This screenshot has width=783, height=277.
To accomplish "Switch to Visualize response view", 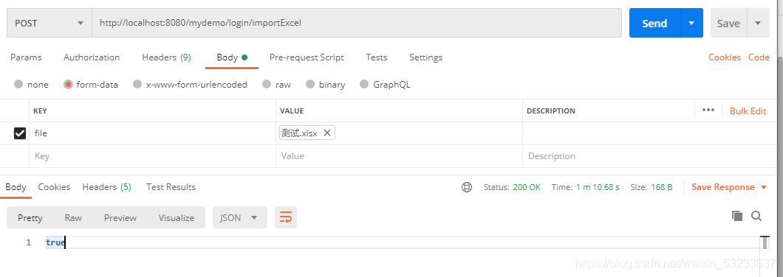I will (177, 218).
